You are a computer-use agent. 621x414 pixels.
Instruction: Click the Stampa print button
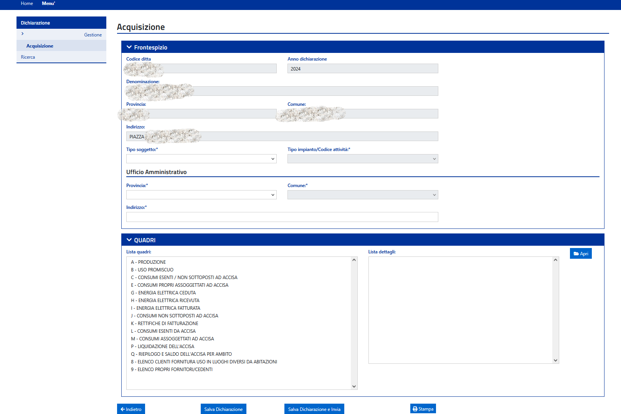[423, 409]
